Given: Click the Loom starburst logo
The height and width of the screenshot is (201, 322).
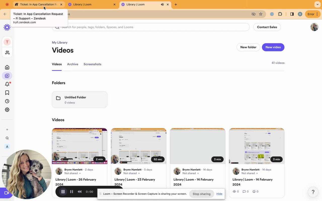Looking at the screenshot, I should click(7, 27).
